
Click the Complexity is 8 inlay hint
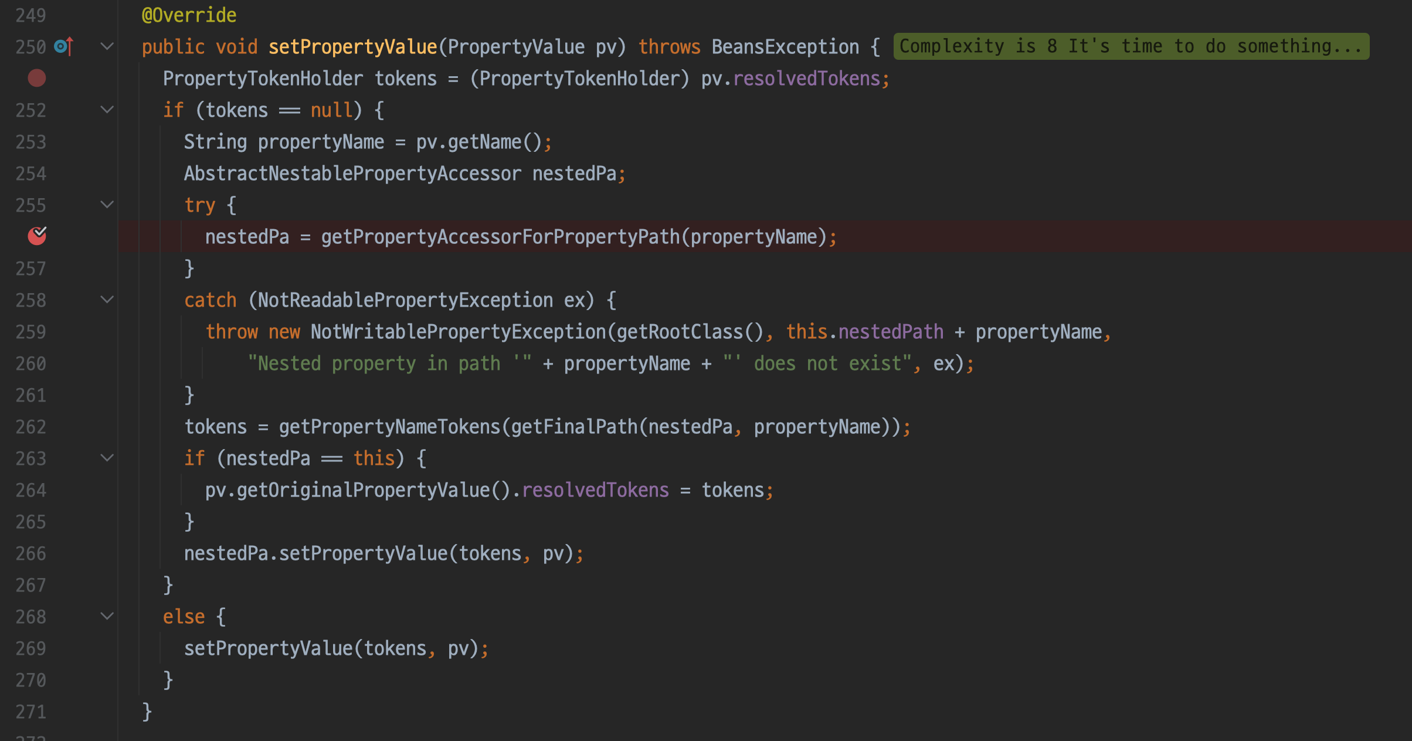pos(1131,46)
